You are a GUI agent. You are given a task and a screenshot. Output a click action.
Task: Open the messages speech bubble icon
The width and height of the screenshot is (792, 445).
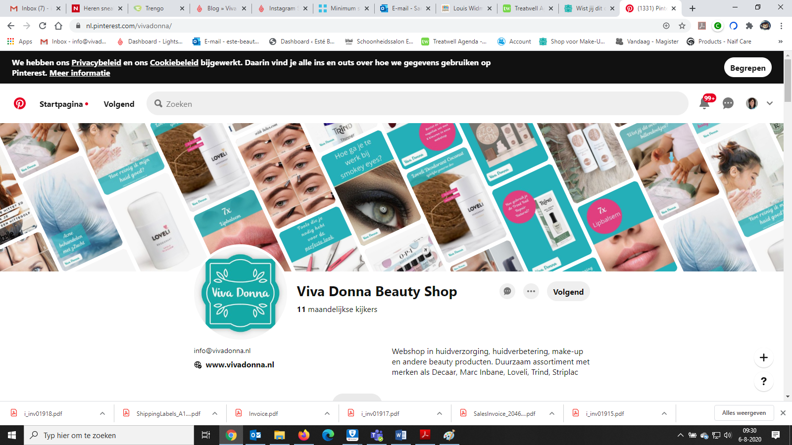728,103
